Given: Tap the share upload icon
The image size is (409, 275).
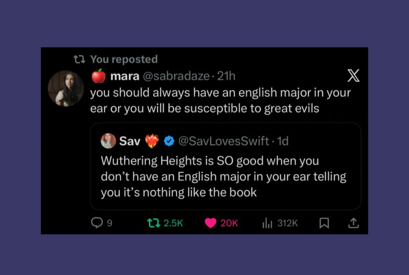Looking at the screenshot, I should (x=353, y=223).
